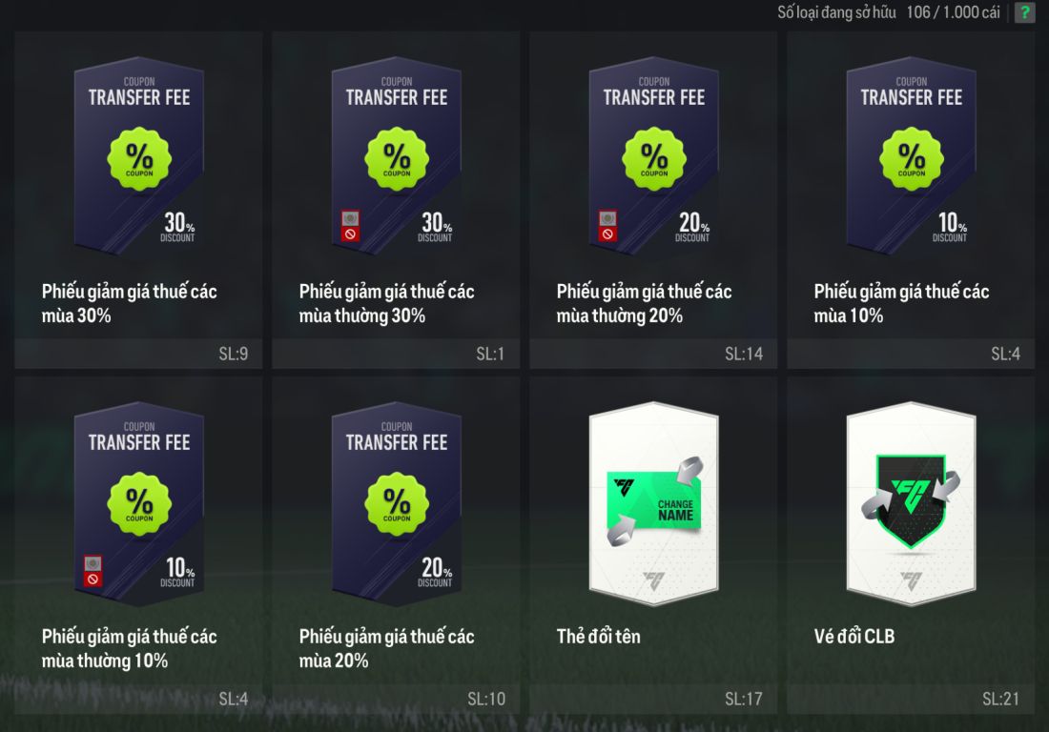Select the 10% normal-season transfer fee coupon card
Viewport: 1049px width, 732px height.
[138, 544]
